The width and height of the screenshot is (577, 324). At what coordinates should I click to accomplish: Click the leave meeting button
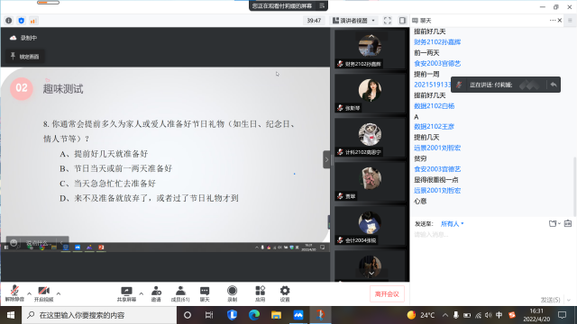tap(387, 294)
